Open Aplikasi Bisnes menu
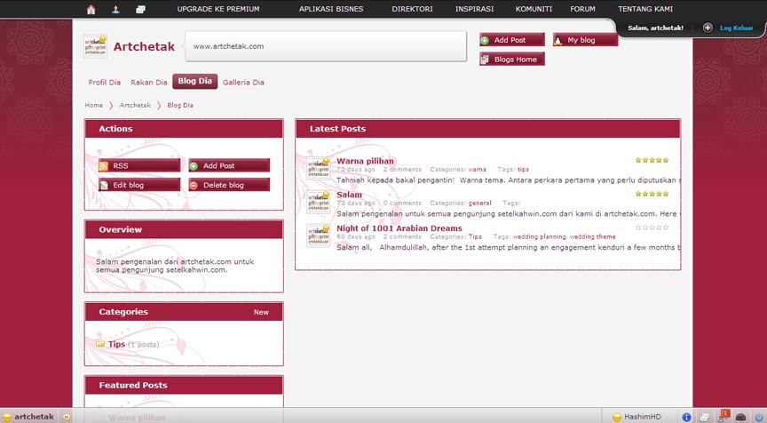This screenshot has height=423, width=767. pos(331,9)
